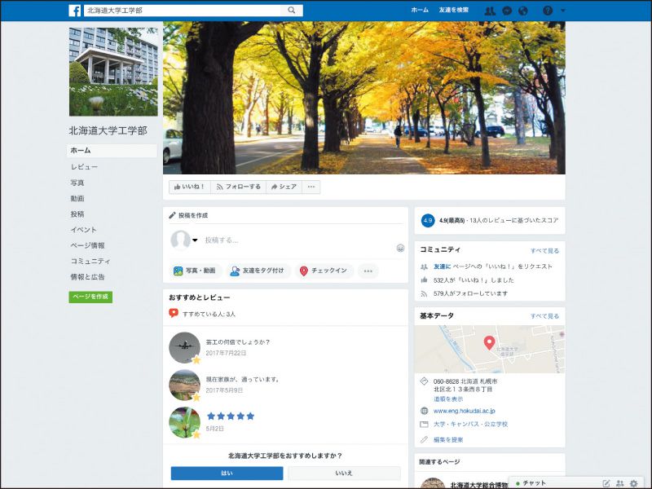Open 投稿 in the page sidebar
This screenshot has height=489, width=652.
[77, 214]
